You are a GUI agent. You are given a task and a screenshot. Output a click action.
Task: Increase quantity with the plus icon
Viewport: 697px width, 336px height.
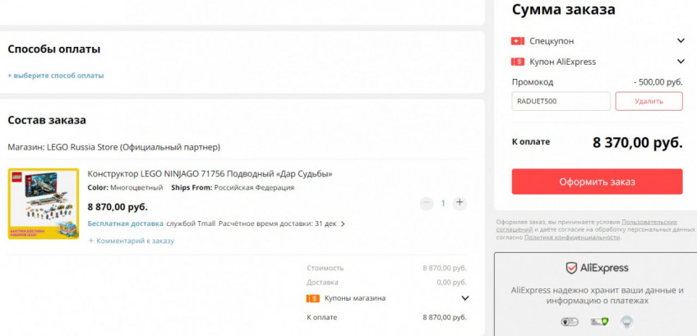459,203
